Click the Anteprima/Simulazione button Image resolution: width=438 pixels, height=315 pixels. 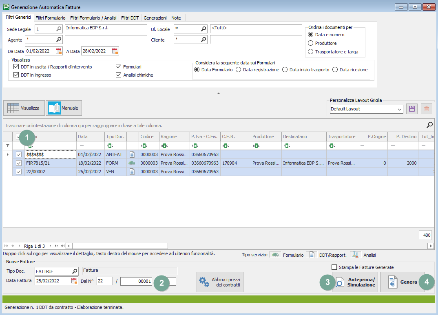tap(355, 282)
